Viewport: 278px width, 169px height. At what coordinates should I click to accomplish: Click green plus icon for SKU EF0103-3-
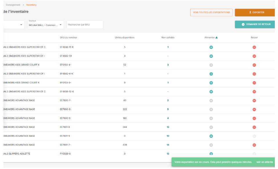click(211, 83)
